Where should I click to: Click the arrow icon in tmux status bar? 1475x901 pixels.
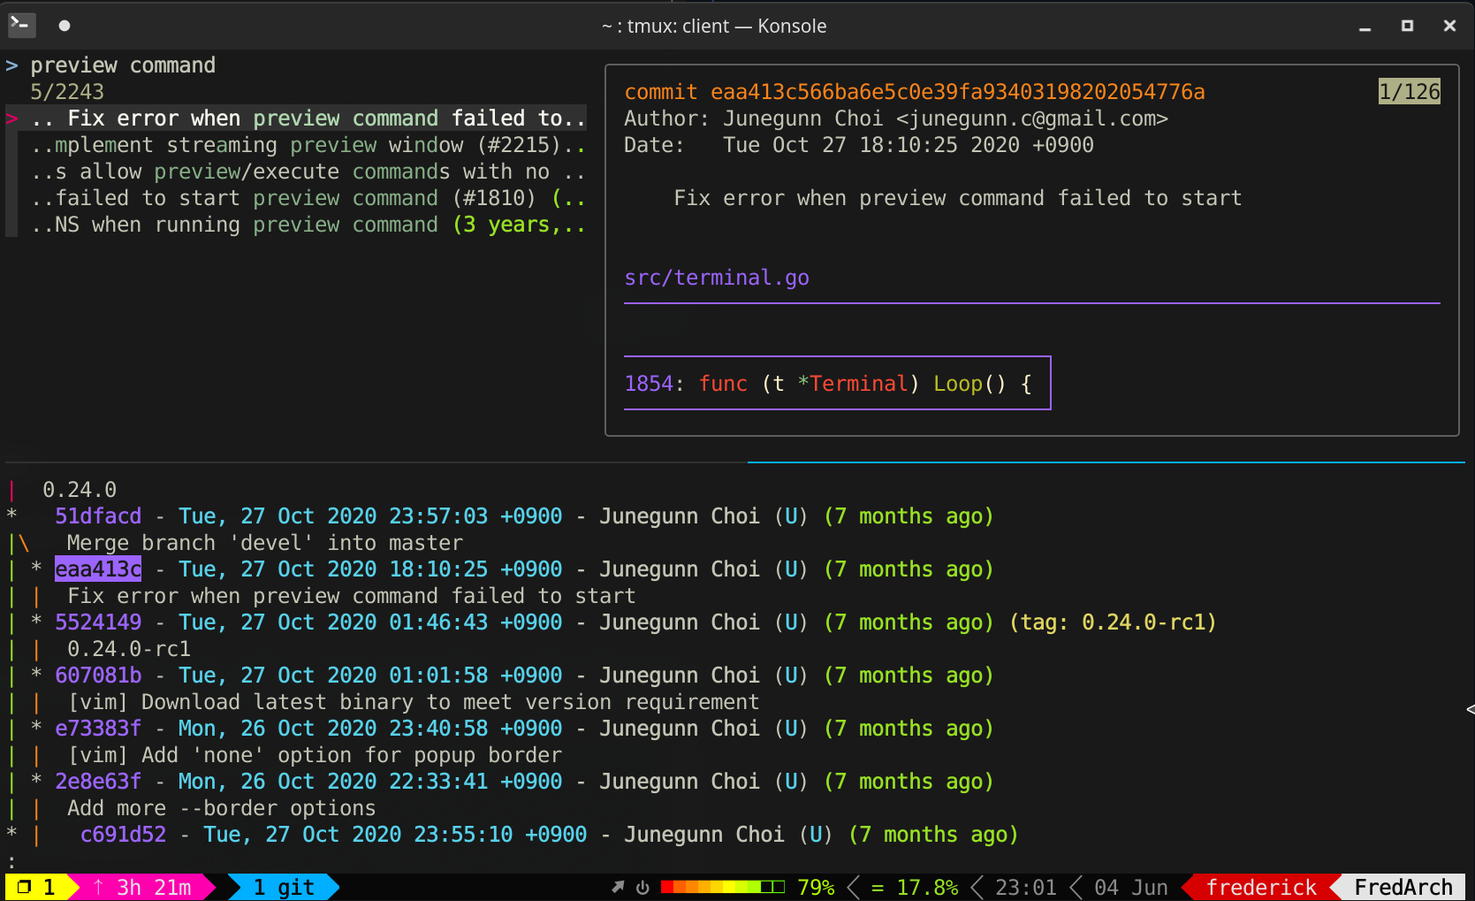(x=618, y=887)
